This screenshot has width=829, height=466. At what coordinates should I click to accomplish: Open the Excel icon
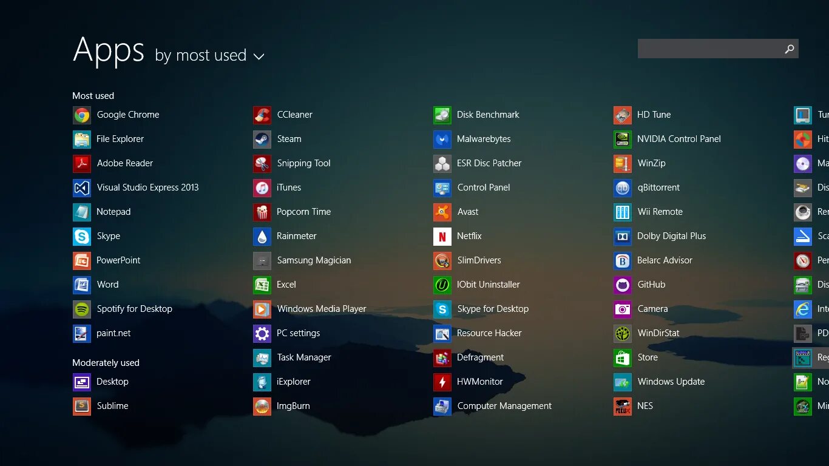pos(262,285)
